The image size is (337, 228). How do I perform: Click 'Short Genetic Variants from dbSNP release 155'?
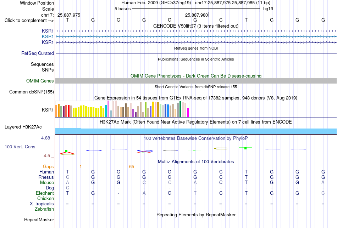196,87
